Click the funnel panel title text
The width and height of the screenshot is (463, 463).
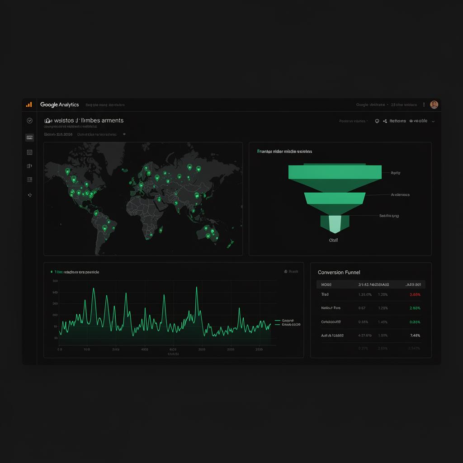point(285,151)
